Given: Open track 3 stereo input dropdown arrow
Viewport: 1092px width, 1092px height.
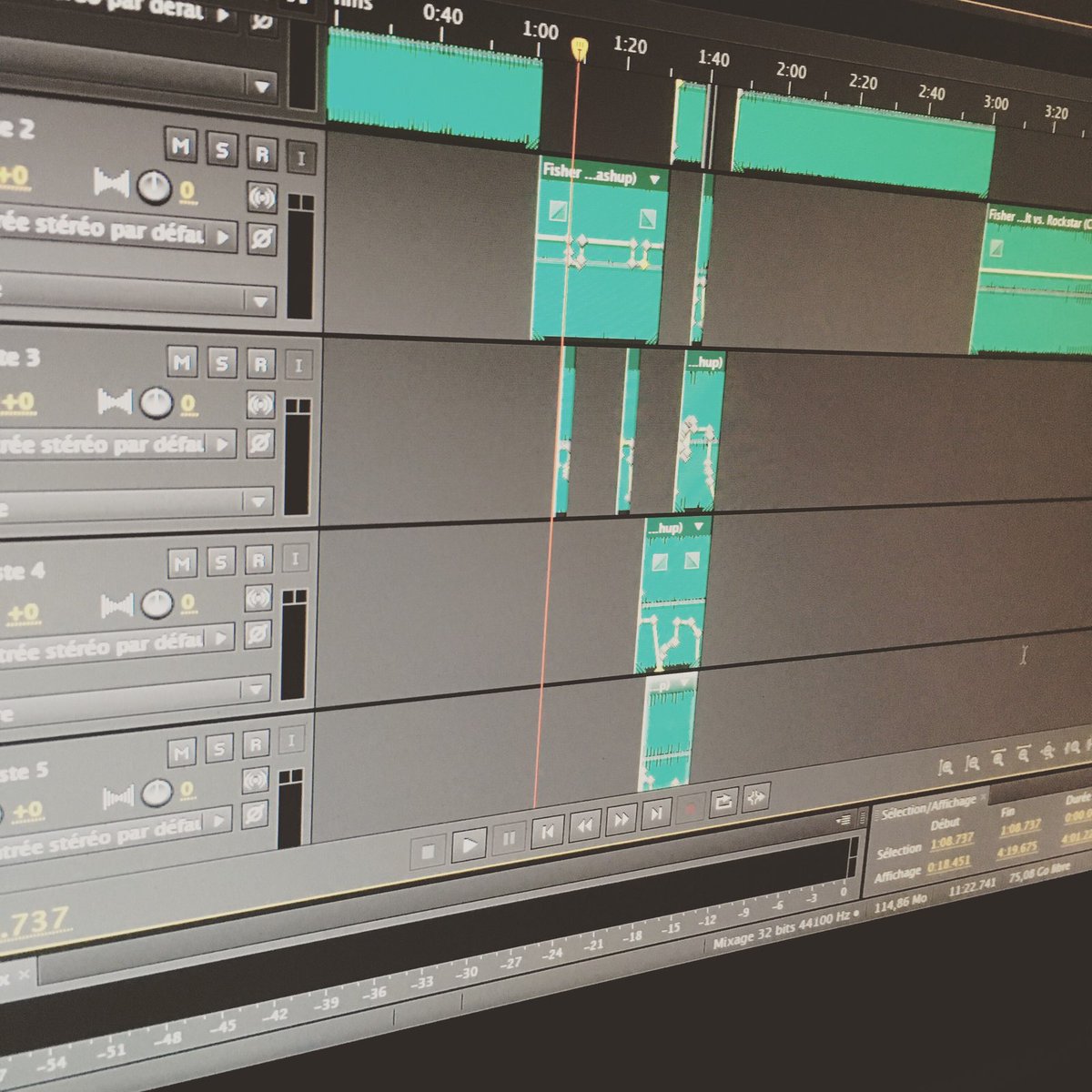Looking at the screenshot, I should 222,444.
